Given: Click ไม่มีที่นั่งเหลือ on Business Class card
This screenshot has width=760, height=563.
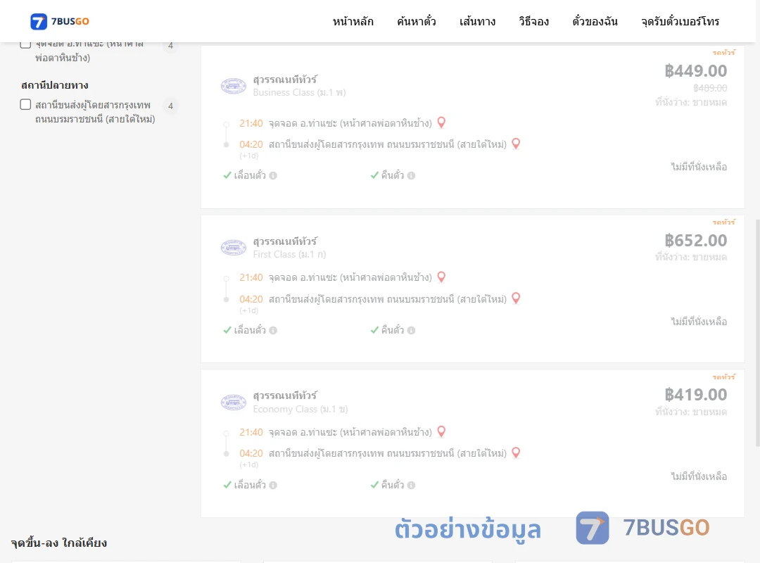Looking at the screenshot, I should (x=699, y=167).
